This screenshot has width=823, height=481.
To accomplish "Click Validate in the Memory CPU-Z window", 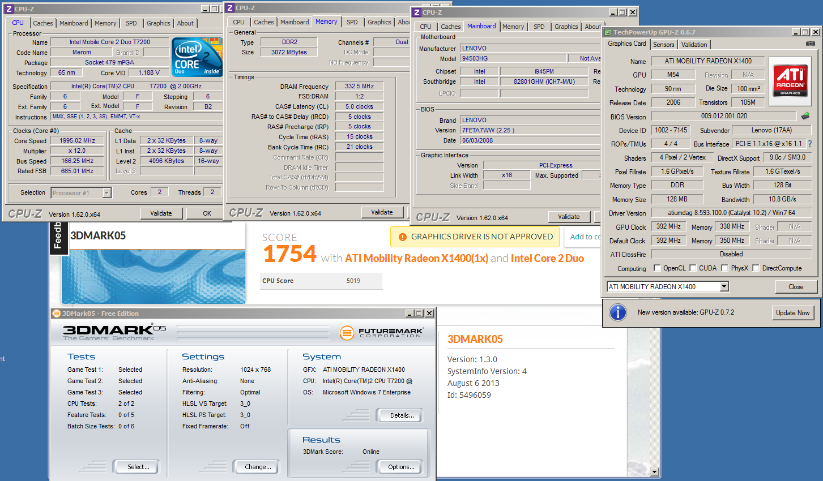I will click(x=382, y=212).
